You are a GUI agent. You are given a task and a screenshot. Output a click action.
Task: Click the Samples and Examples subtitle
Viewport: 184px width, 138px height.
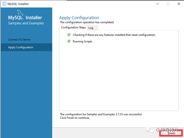click(26, 23)
